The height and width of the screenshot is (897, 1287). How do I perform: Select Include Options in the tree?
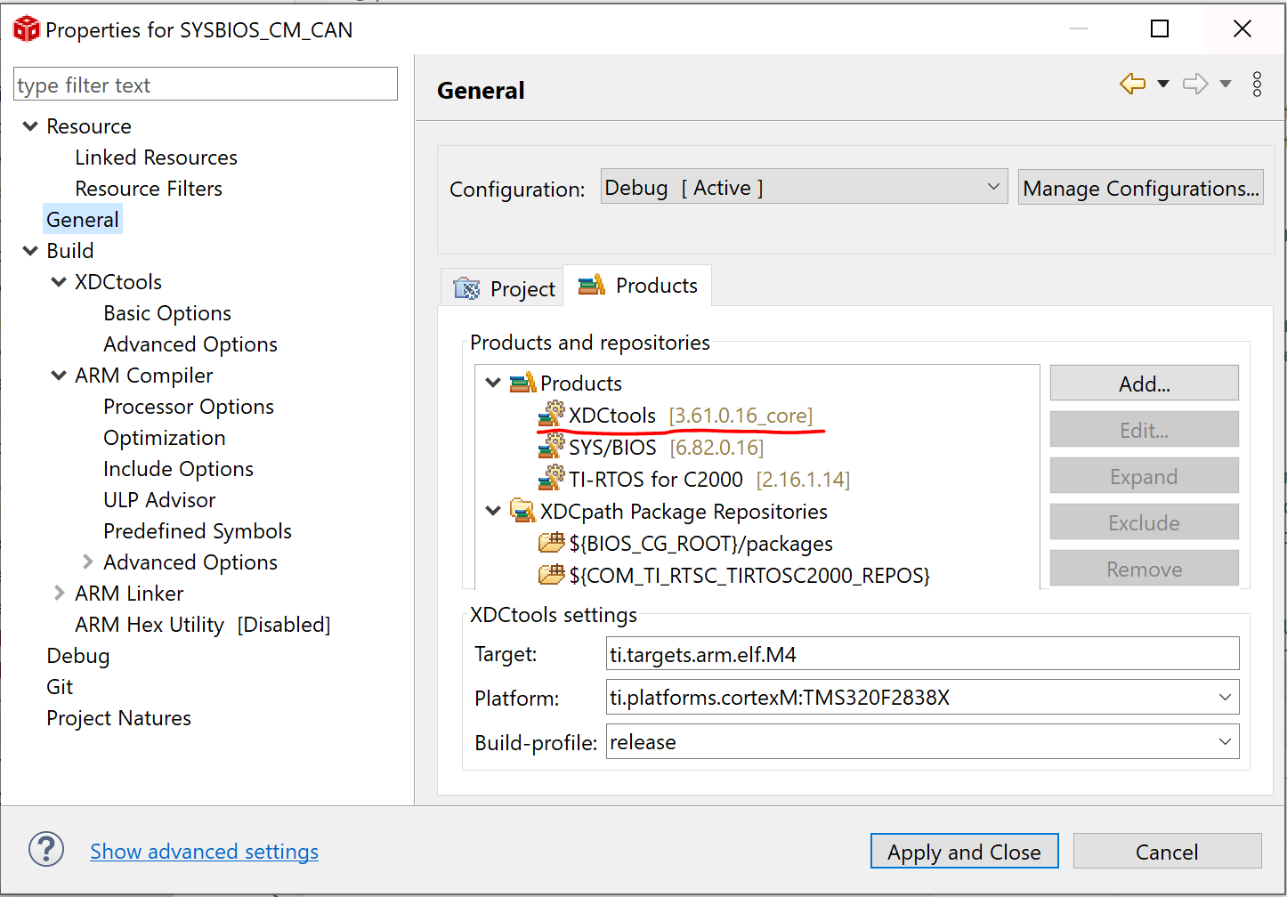pyautogui.click(x=178, y=469)
